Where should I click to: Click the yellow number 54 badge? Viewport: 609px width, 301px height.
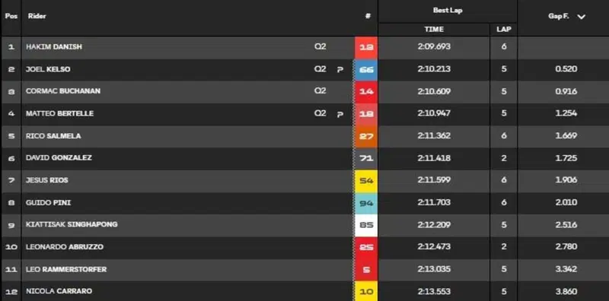click(x=366, y=181)
